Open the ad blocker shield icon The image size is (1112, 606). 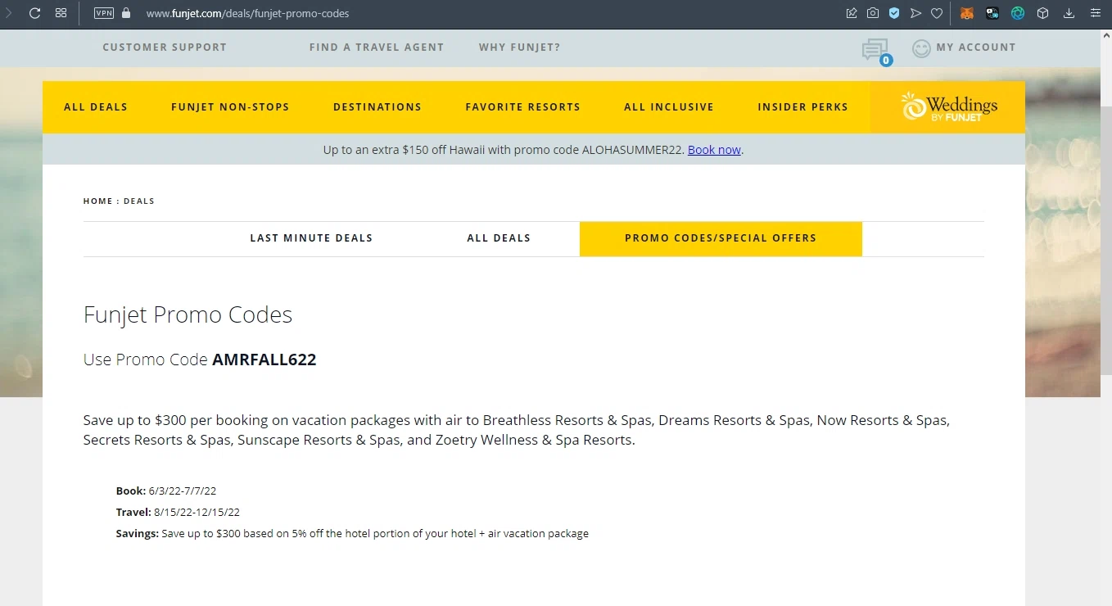point(894,13)
